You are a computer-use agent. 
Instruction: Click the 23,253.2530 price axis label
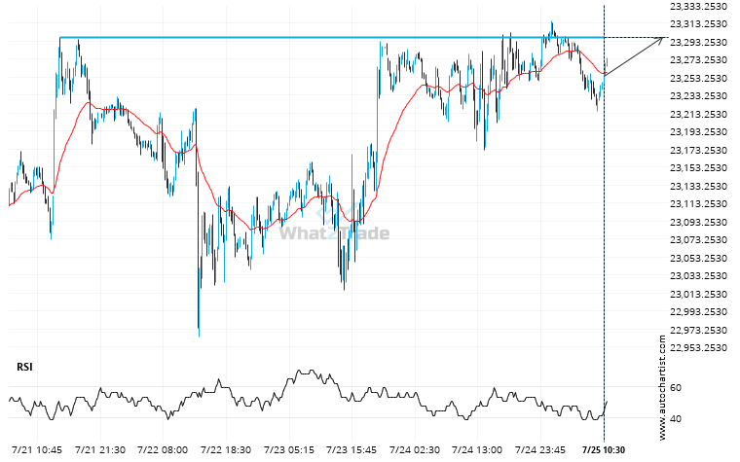coord(698,78)
